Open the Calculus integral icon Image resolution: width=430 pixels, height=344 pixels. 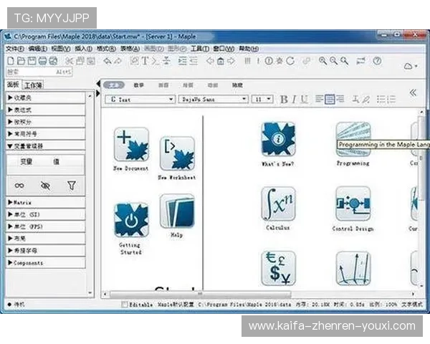278,204
